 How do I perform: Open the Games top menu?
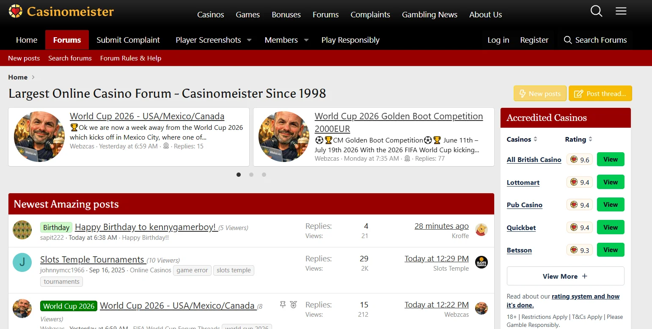(248, 14)
